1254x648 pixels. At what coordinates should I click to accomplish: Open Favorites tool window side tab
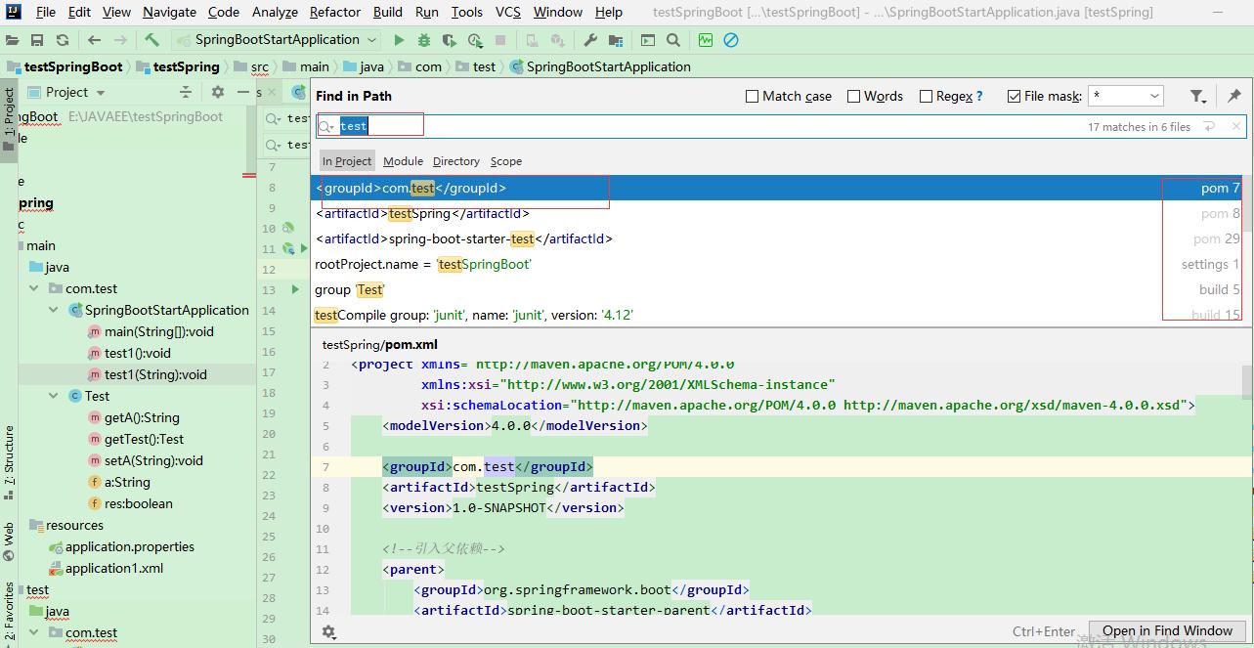tap(9, 612)
